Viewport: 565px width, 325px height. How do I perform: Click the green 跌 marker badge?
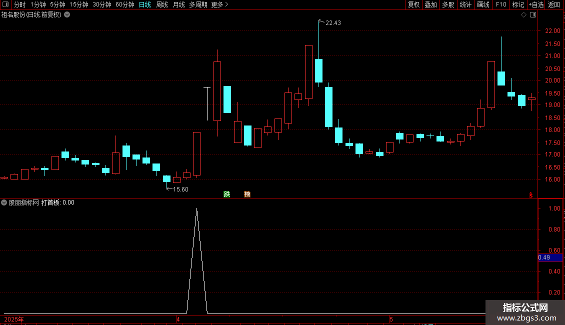[226, 194]
